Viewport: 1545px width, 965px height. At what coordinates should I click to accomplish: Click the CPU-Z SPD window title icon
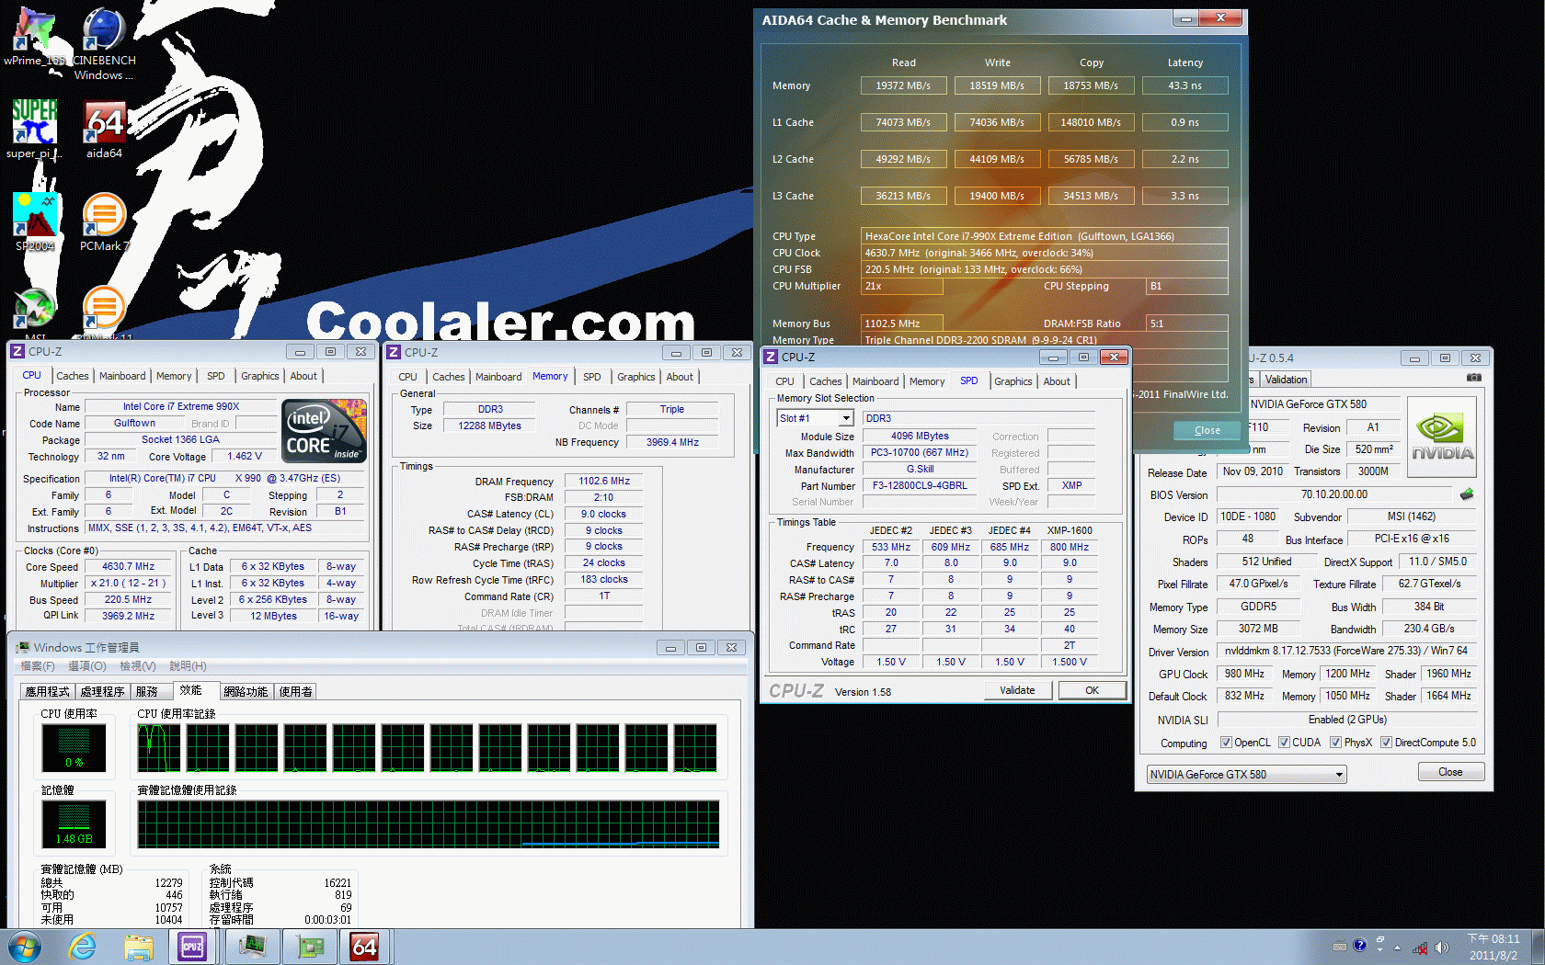coord(771,357)
